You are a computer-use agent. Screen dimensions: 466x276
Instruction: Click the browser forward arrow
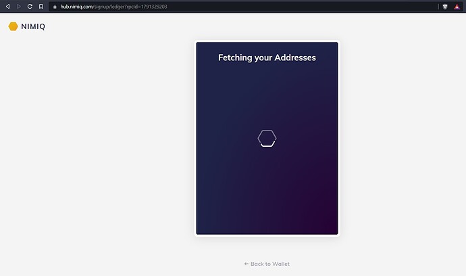click(x=19, y=6)
